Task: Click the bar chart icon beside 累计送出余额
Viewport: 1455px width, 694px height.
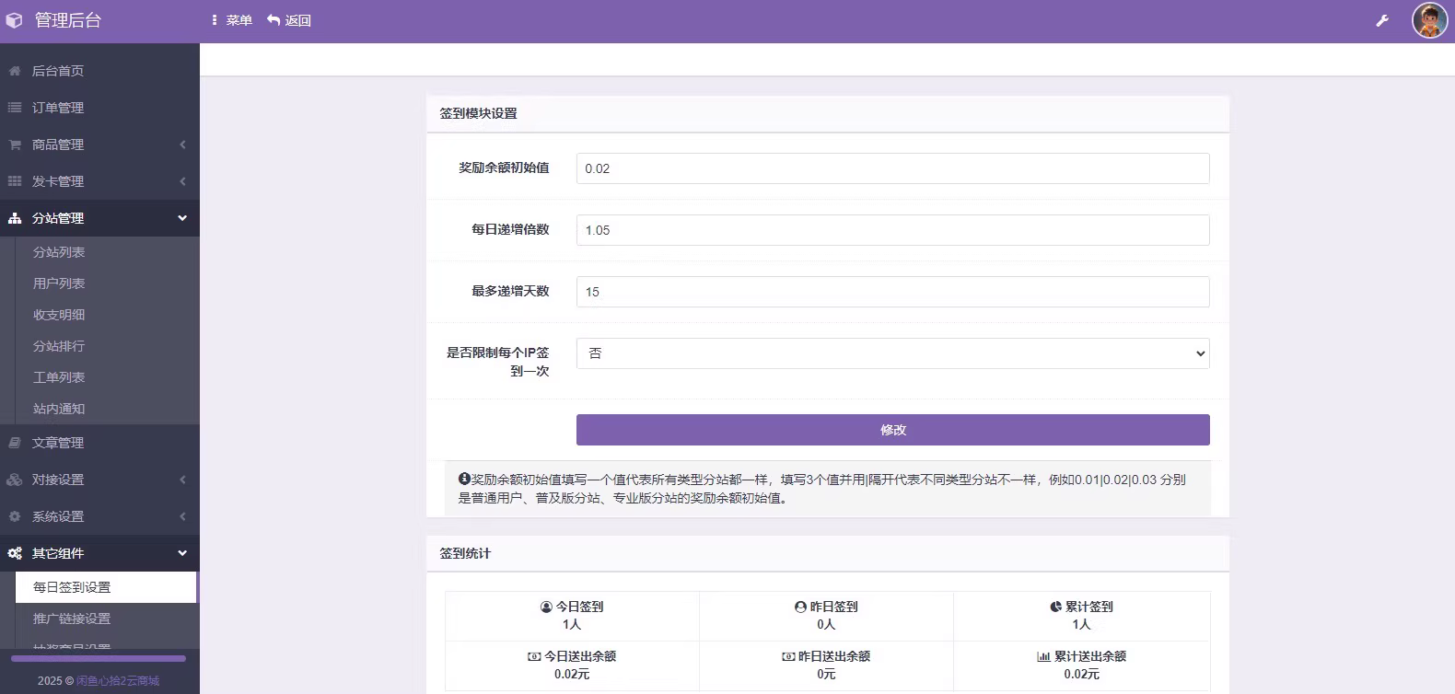Action: pyautogui.click(x=1043, y=656)
